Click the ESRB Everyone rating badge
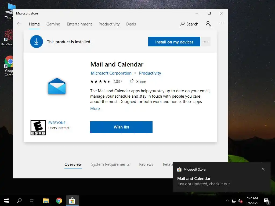275x206 pixels. point(38,127)
